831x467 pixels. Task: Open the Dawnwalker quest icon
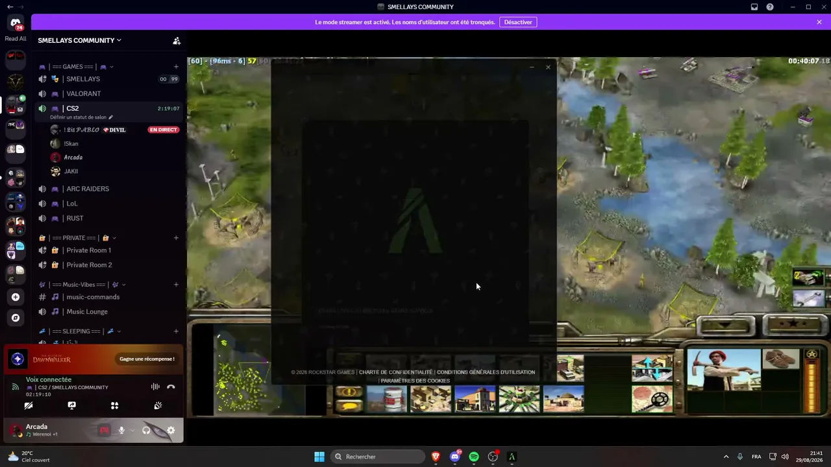18,359
